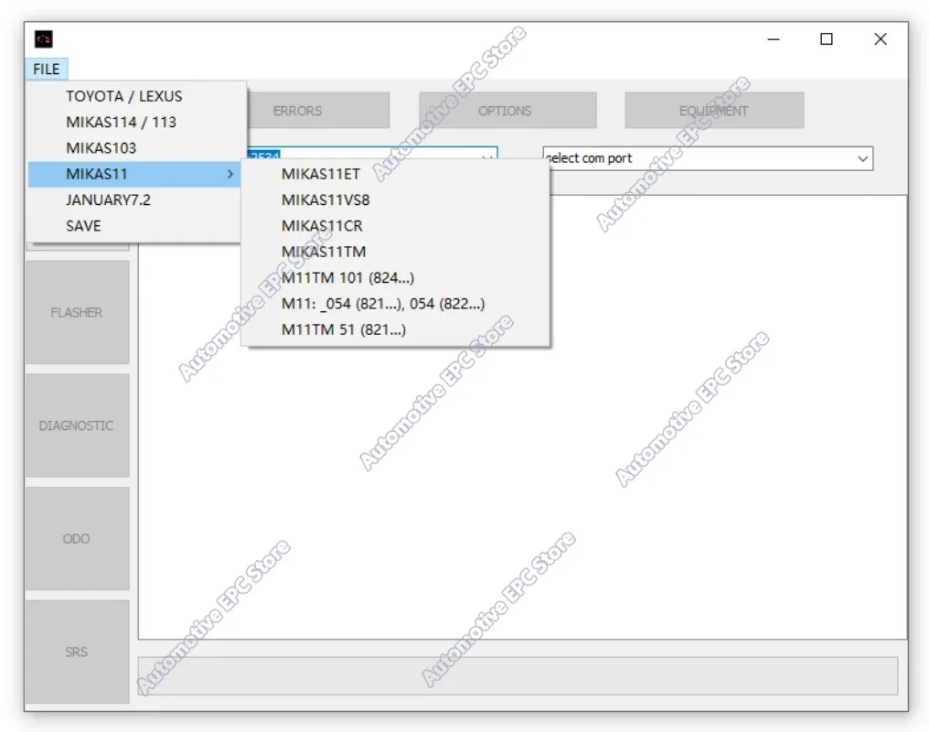
Task: Switch to the DIAGNOSTIC section
Action: pos(77,425)
